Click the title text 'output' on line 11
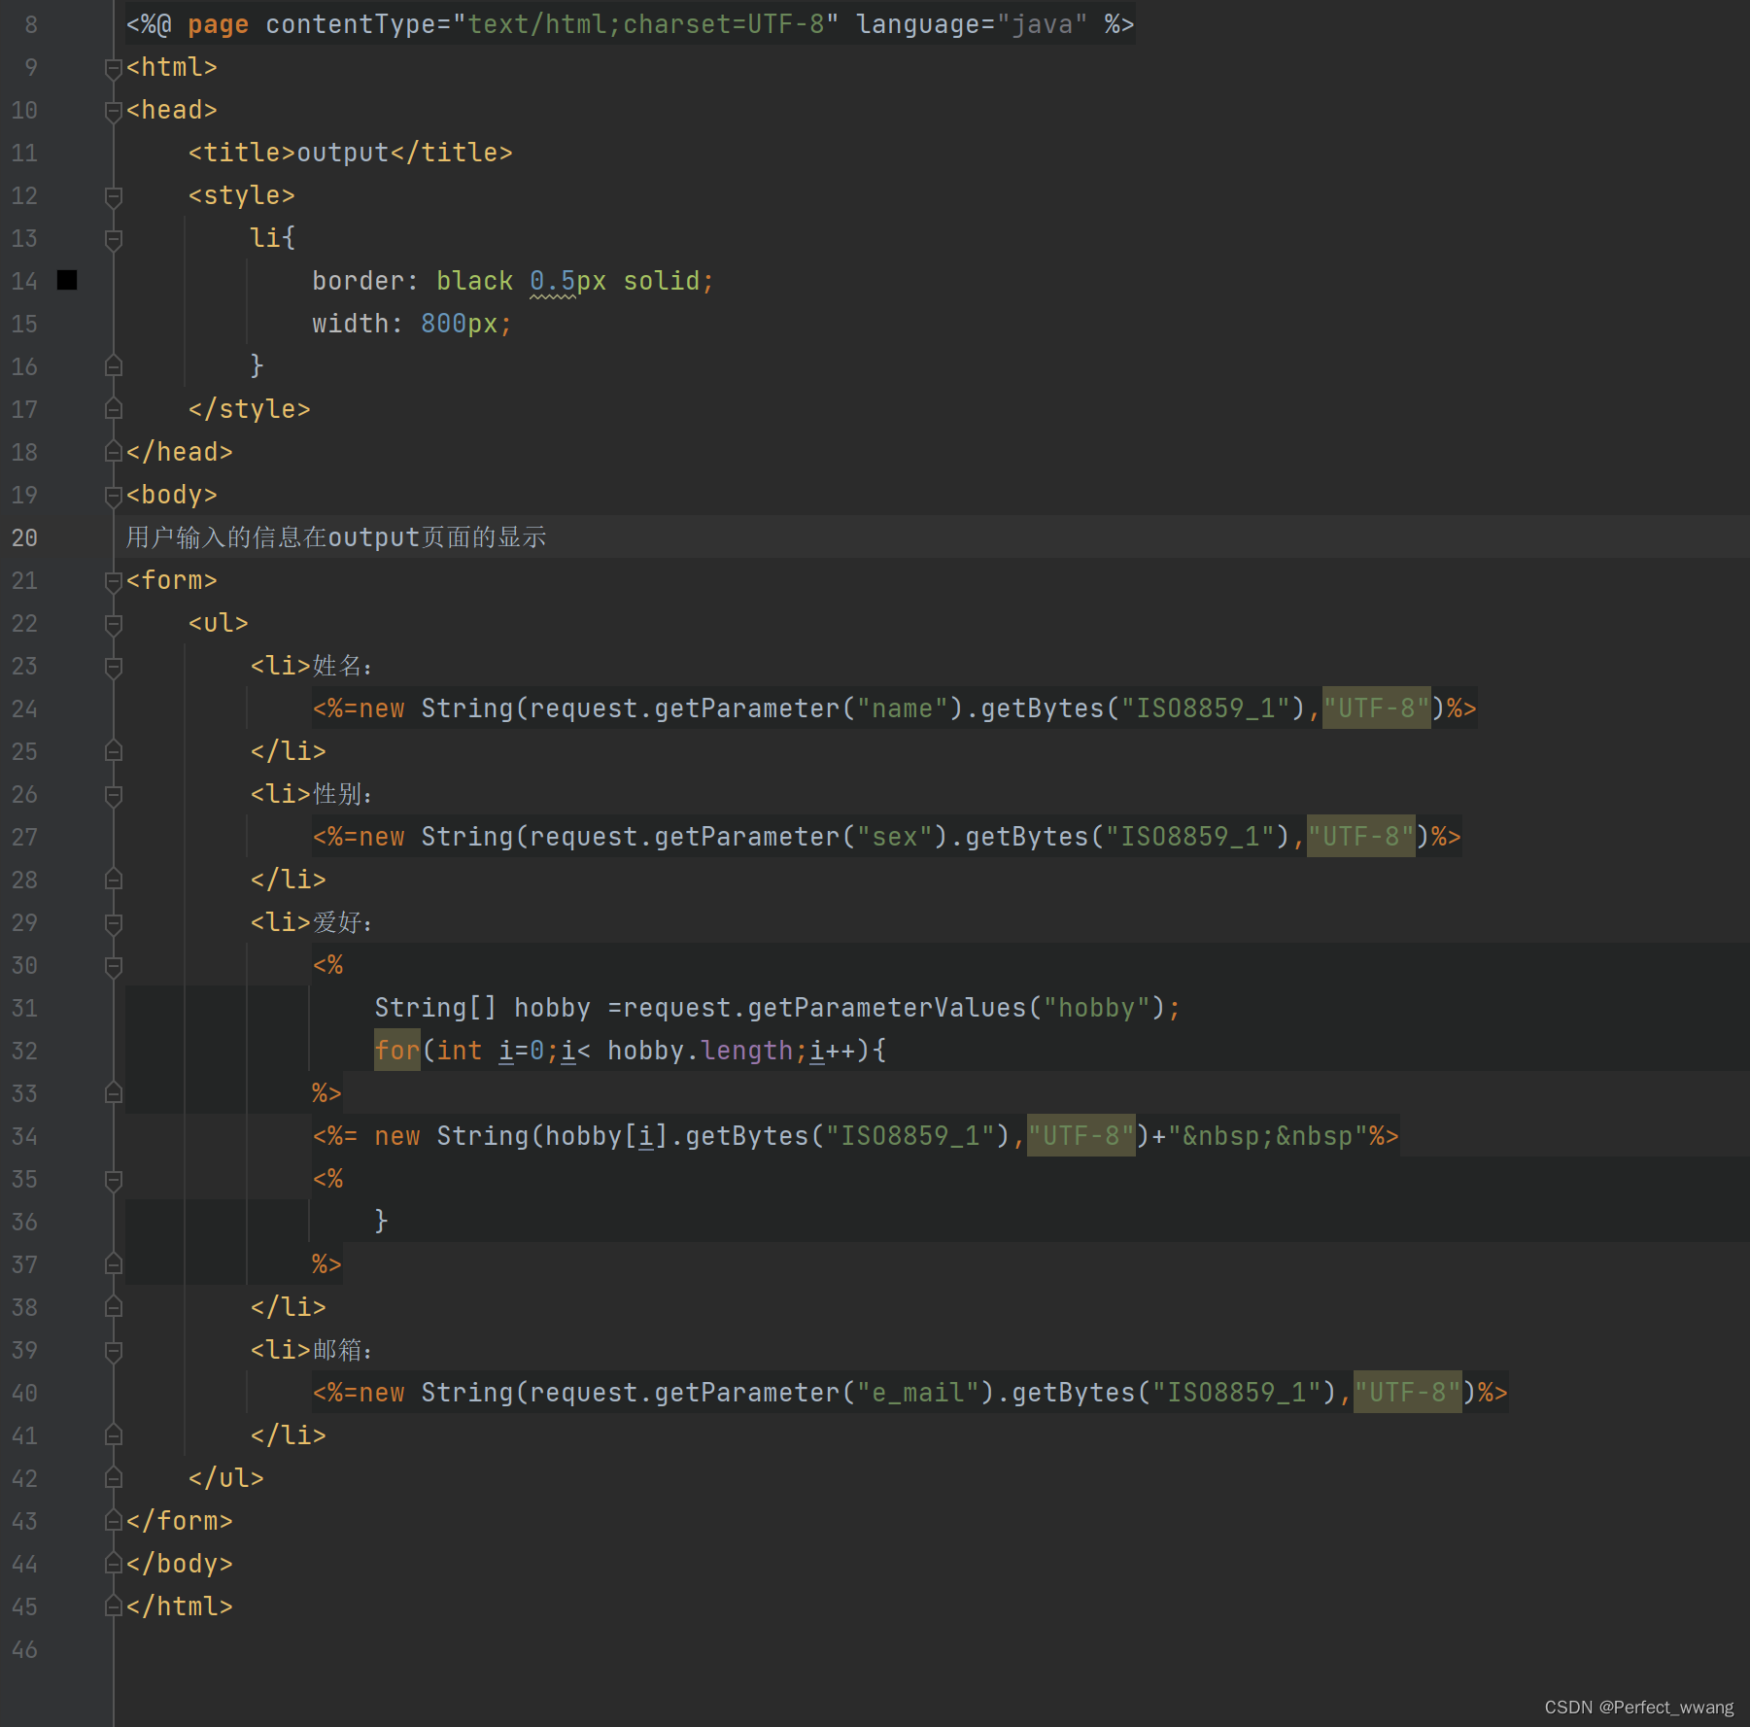The height and width of the screenshot is (1727, 1750). click(343, 153)
